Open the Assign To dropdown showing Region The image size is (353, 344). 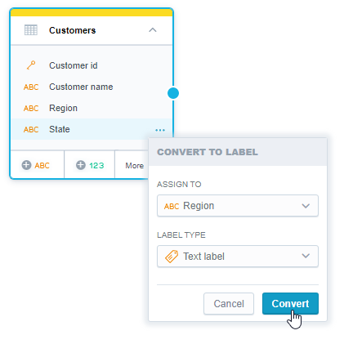coord(238,206)
